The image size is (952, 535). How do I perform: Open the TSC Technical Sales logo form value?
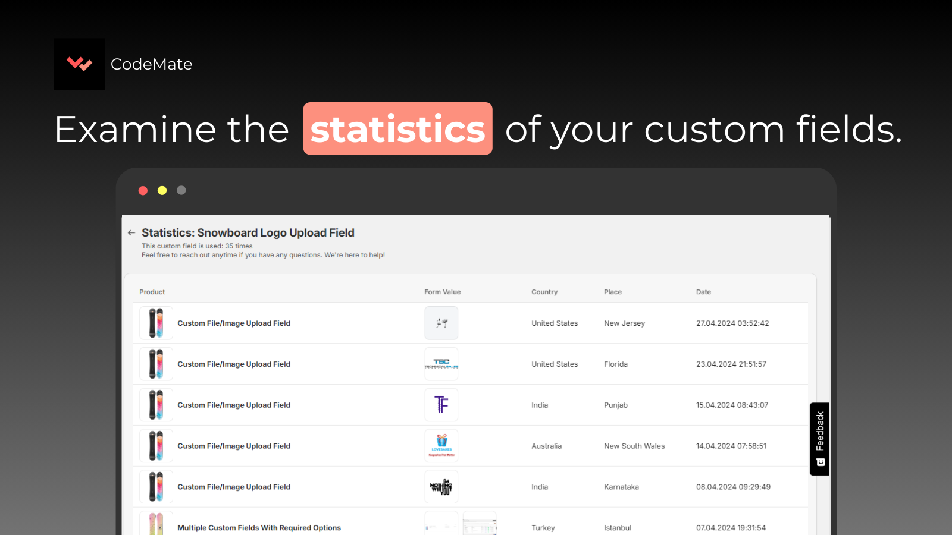point(441,364)
